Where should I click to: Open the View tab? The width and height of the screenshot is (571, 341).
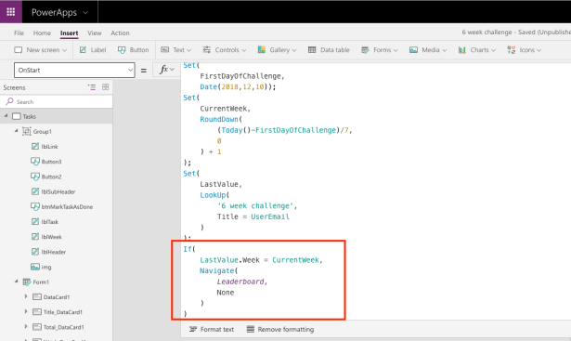95,33
